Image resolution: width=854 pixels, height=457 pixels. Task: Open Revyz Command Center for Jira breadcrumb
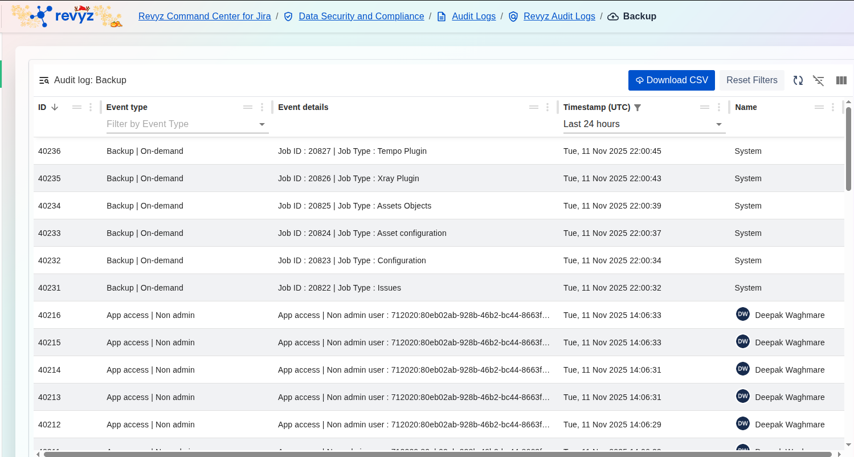coord(205,16)
